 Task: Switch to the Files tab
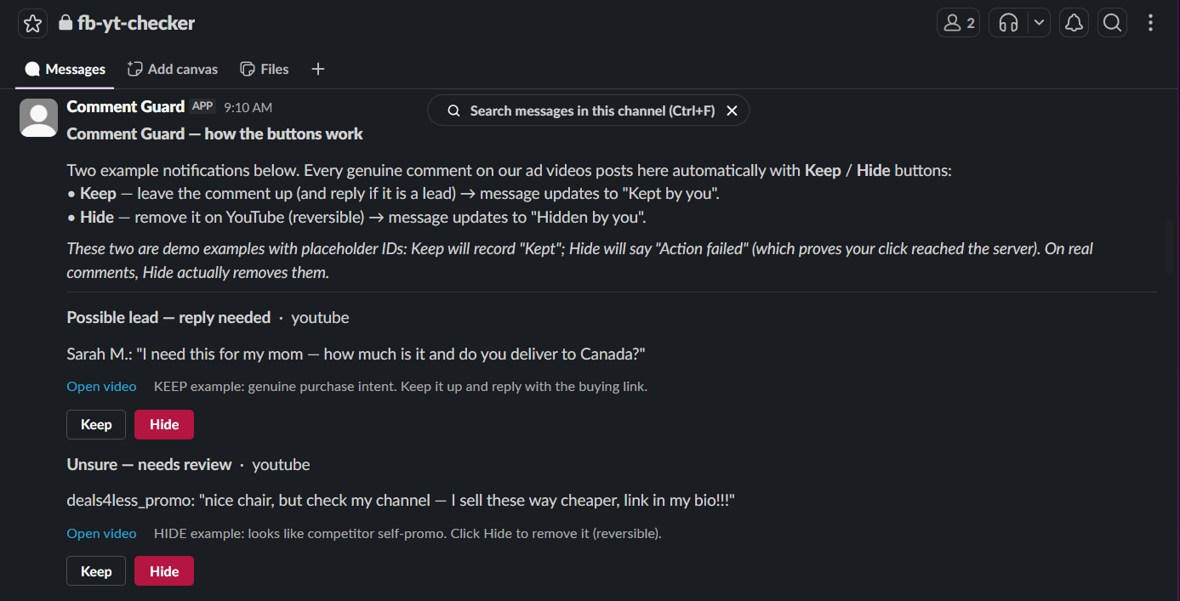(265, 69)
